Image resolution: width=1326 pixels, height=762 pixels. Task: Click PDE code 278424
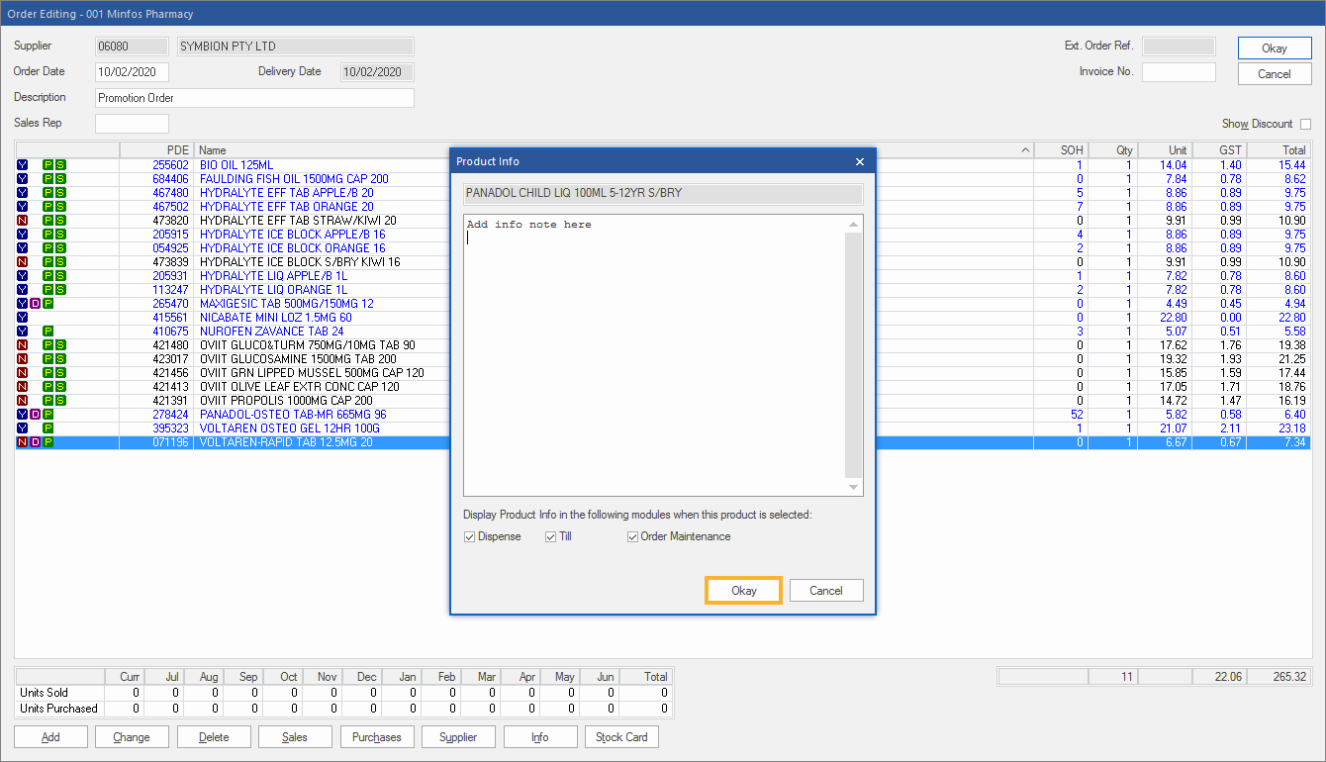[170, 415]
